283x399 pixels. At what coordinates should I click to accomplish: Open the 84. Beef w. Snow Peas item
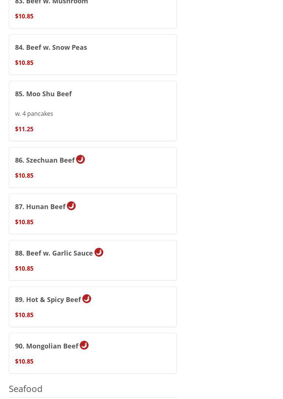click(51, 47)
